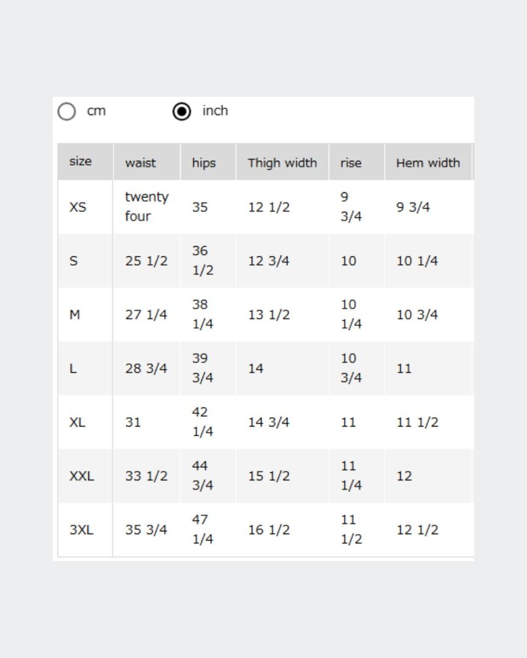
Task: Click the '14' thigh width for L
Action: (256, 369)
